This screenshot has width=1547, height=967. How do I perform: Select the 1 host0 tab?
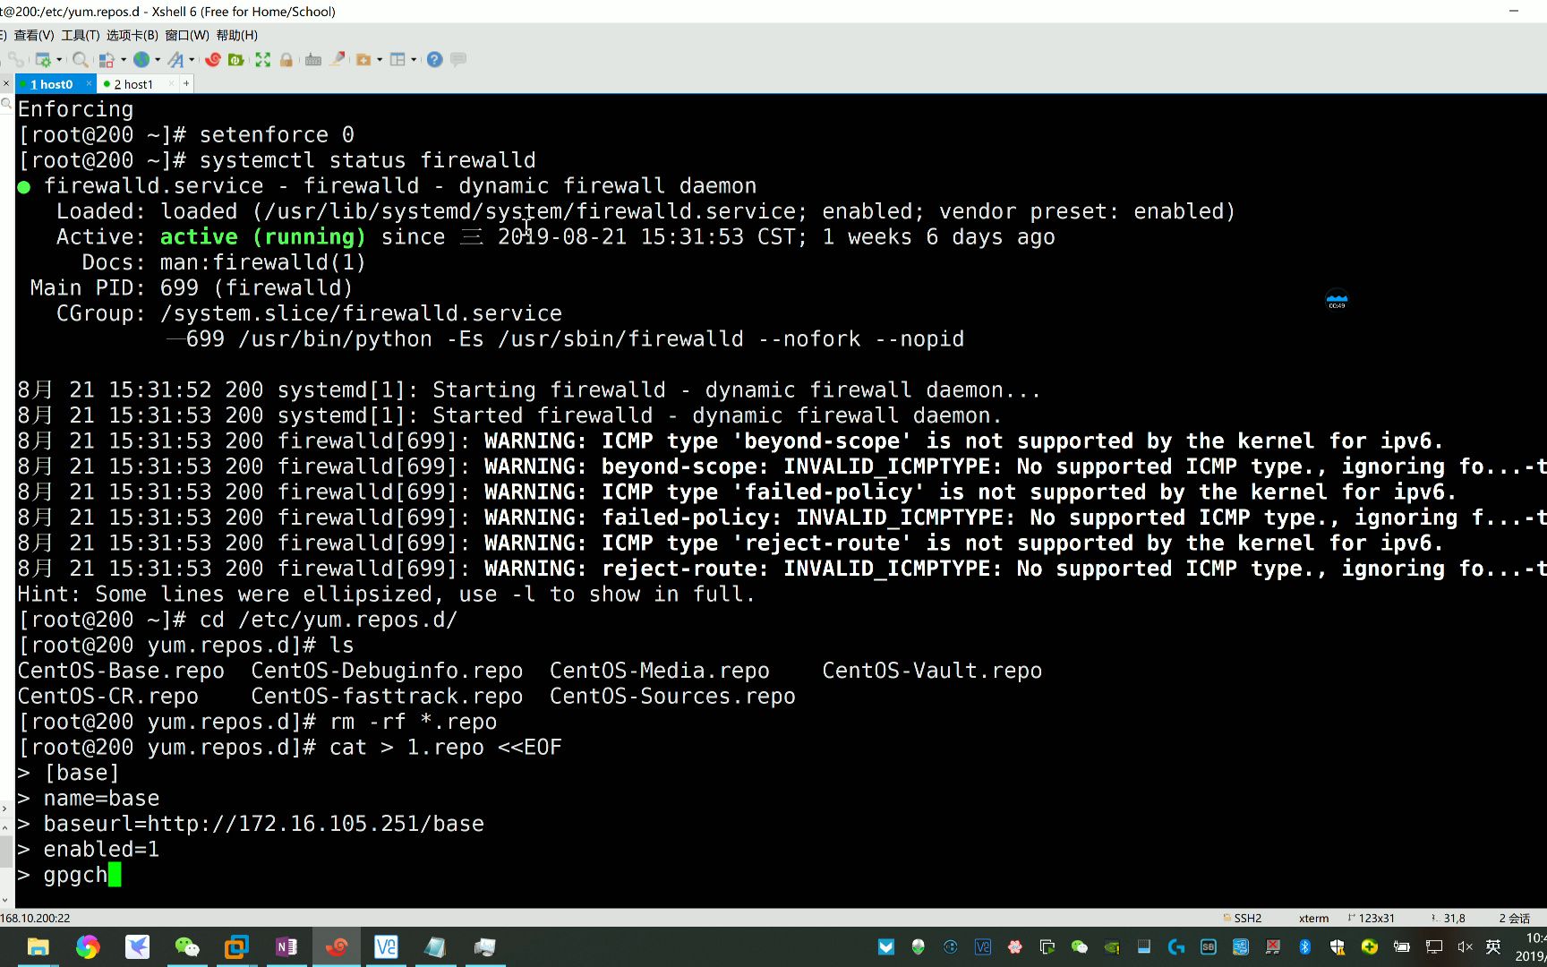click(x=51, y=84)
